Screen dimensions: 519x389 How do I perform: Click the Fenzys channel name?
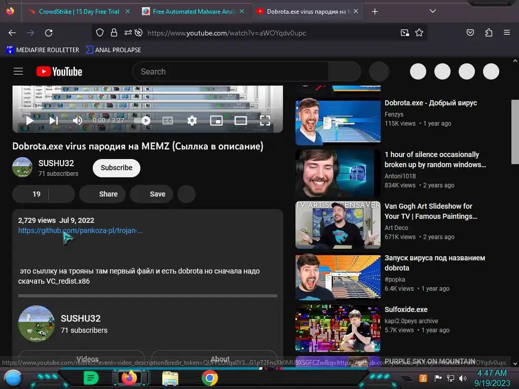394,114
